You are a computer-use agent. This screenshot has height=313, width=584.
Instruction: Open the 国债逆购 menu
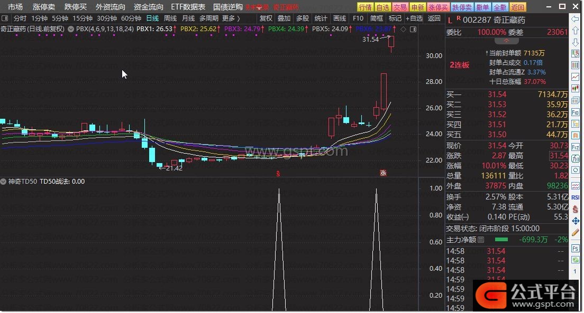pyautogui.click(x=228, y=7)
